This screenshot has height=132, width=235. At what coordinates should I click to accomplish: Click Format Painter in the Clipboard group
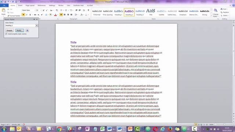pyautogui.click(x=14, y=16)
